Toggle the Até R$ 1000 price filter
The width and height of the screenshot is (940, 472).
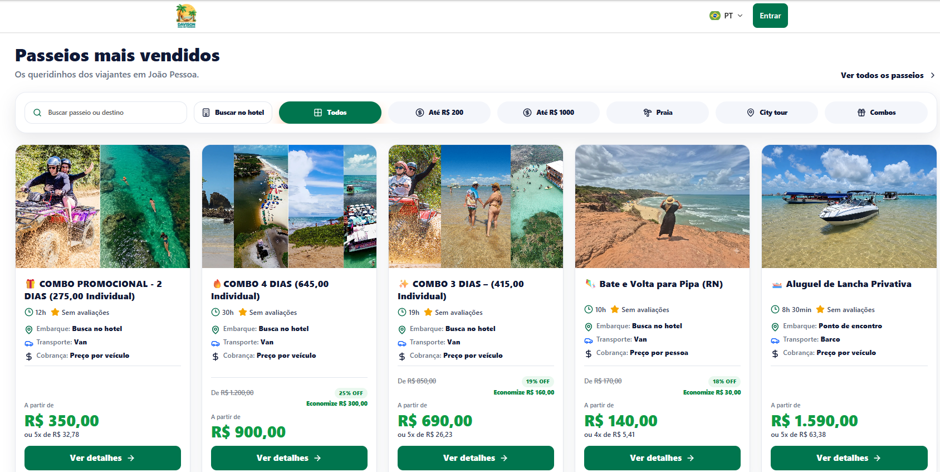549,113
